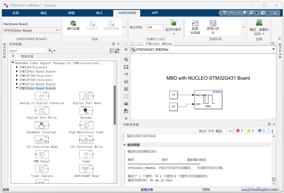Click the Build, Deploy & Start icon
The width and height of the screenshot is (284, 193).
pos(259,23)
